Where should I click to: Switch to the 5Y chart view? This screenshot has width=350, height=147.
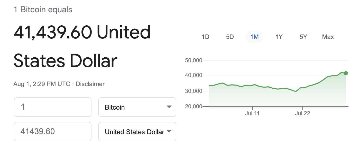click(303, 37)
